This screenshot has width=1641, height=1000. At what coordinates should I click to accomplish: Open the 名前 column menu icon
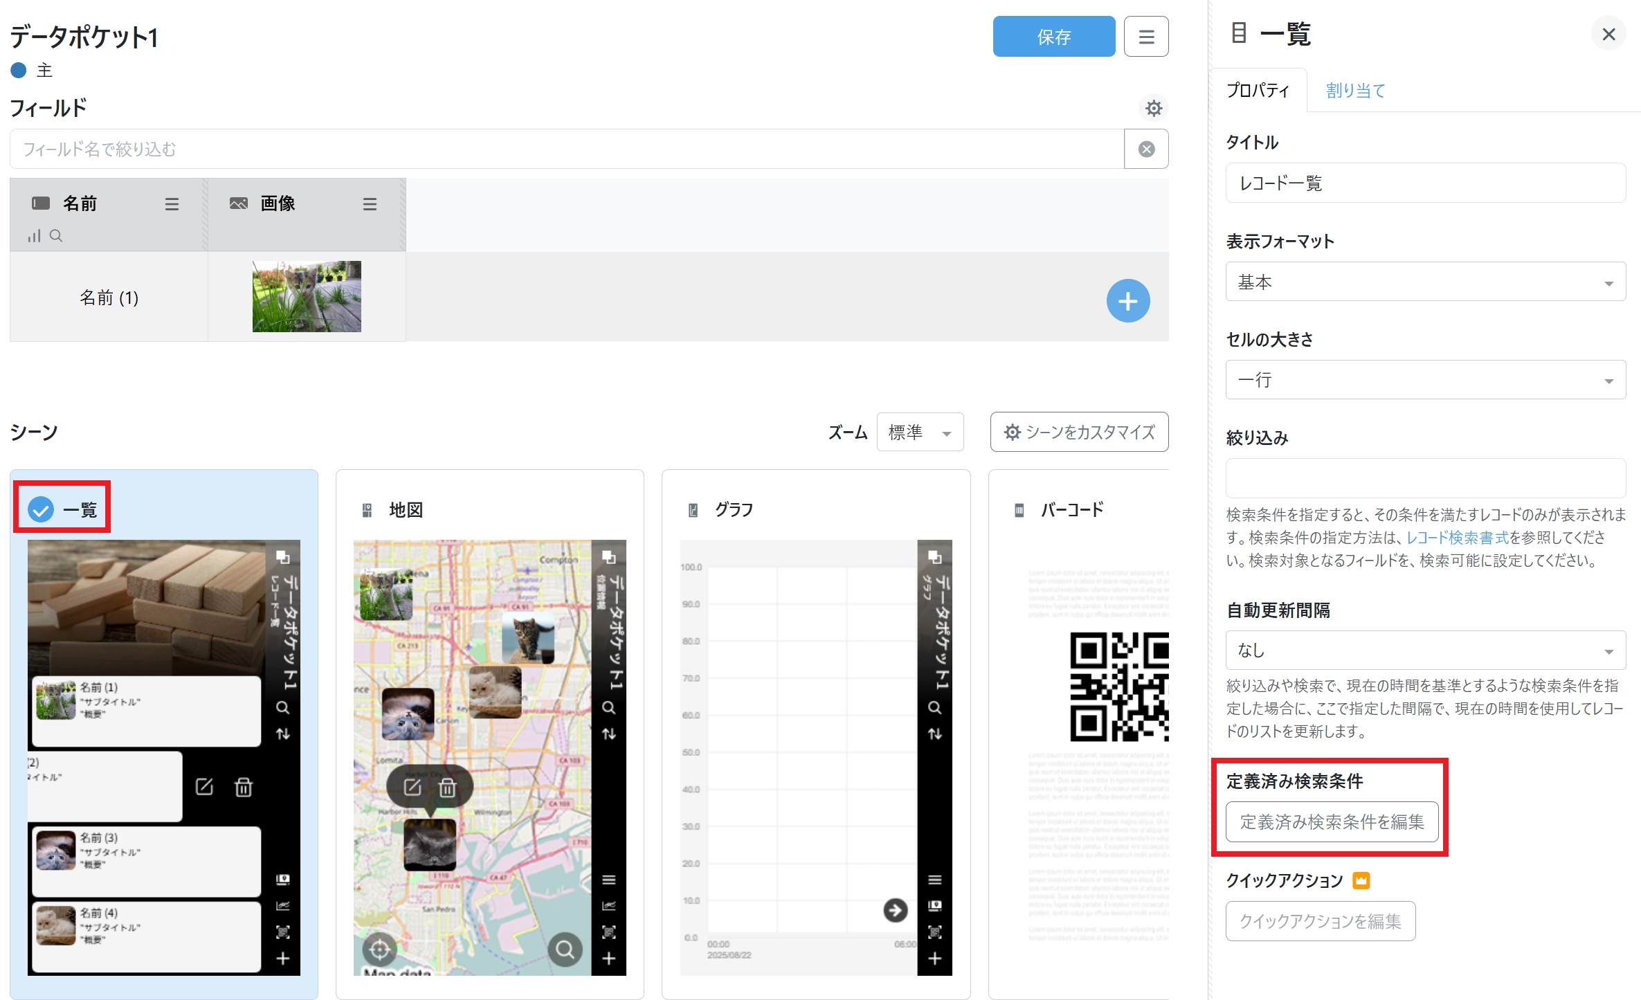[x=172, y=203]
